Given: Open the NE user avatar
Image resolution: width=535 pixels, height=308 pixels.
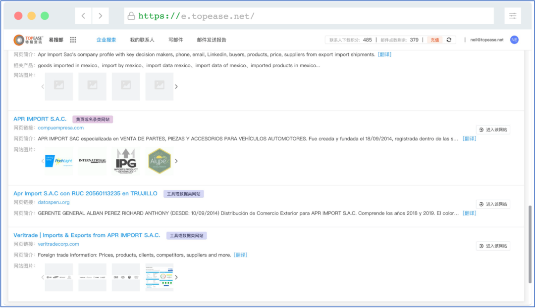Looking at the screenshot, I should tap(514, 40).
